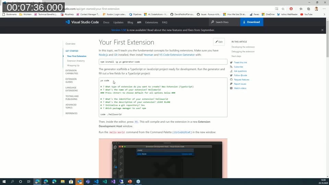Viewport: 329px width, 185px height.
Task: Open the Docs navigation item
Action: point(106,22)
